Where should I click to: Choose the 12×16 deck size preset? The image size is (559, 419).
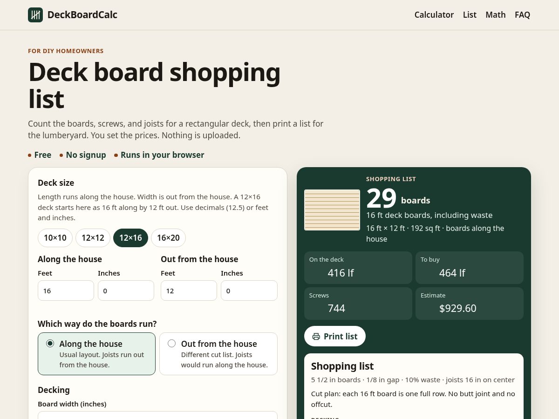[130, 238]
